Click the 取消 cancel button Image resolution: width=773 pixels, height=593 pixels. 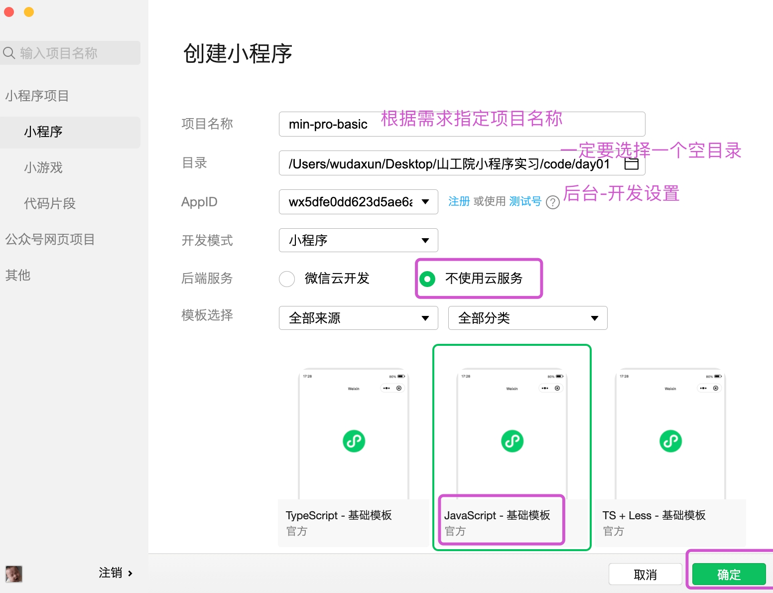pyautogui.click(x=645, y=575)
